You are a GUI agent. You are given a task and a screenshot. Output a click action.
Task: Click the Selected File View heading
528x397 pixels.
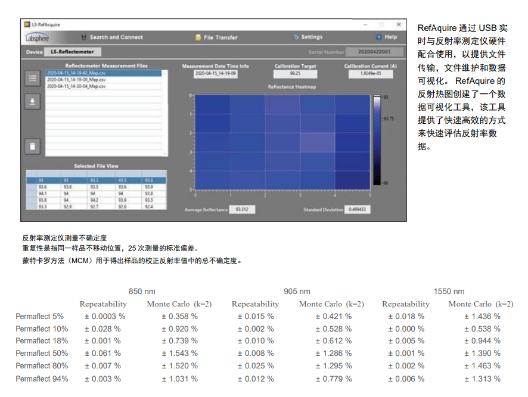click(x=97, y=166)
